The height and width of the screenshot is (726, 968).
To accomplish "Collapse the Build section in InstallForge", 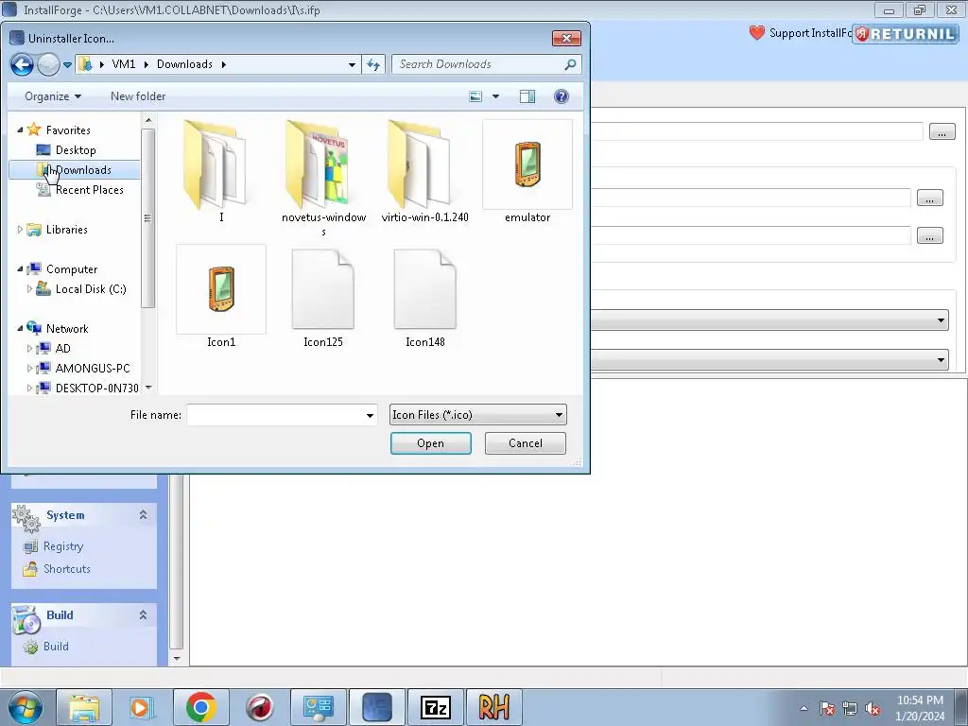I will [x=144, y=614].
